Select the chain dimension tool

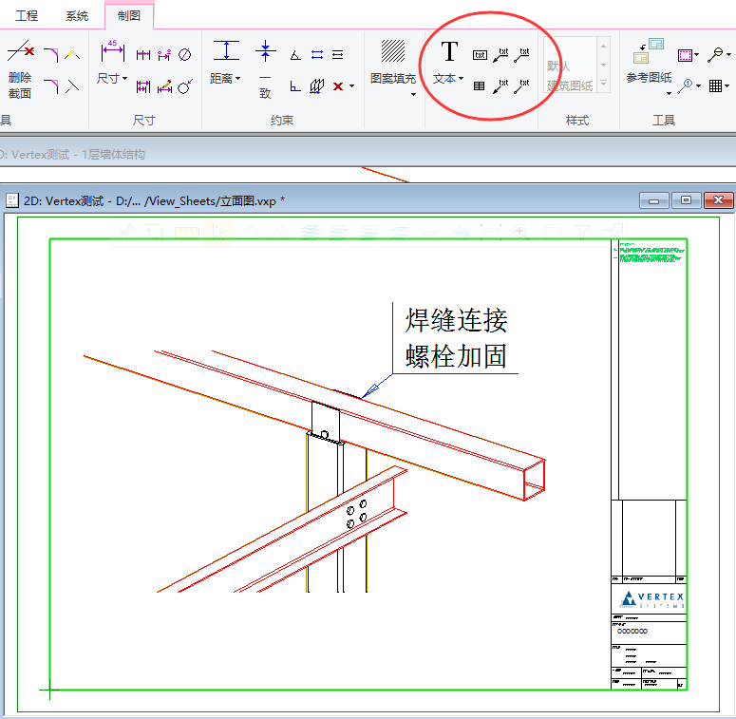pyautogui.click(x=143, y=55)
